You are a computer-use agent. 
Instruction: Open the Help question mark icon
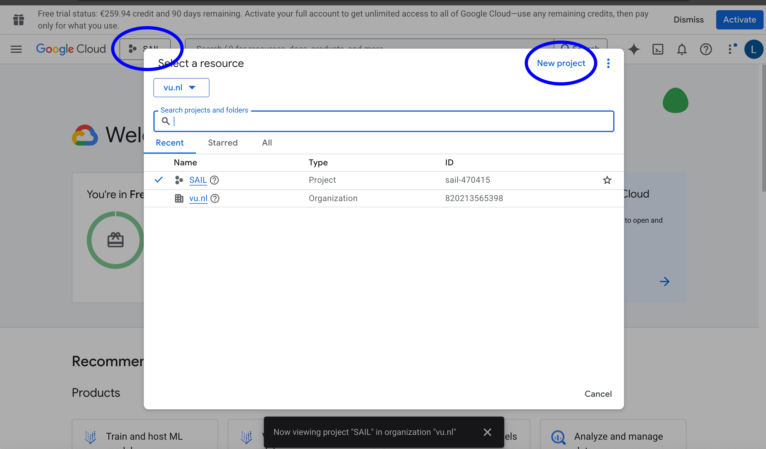coord(706,49)
